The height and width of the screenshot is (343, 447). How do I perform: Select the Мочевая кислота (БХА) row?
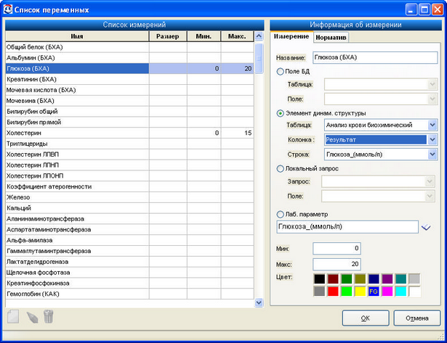tap(129, 90)
